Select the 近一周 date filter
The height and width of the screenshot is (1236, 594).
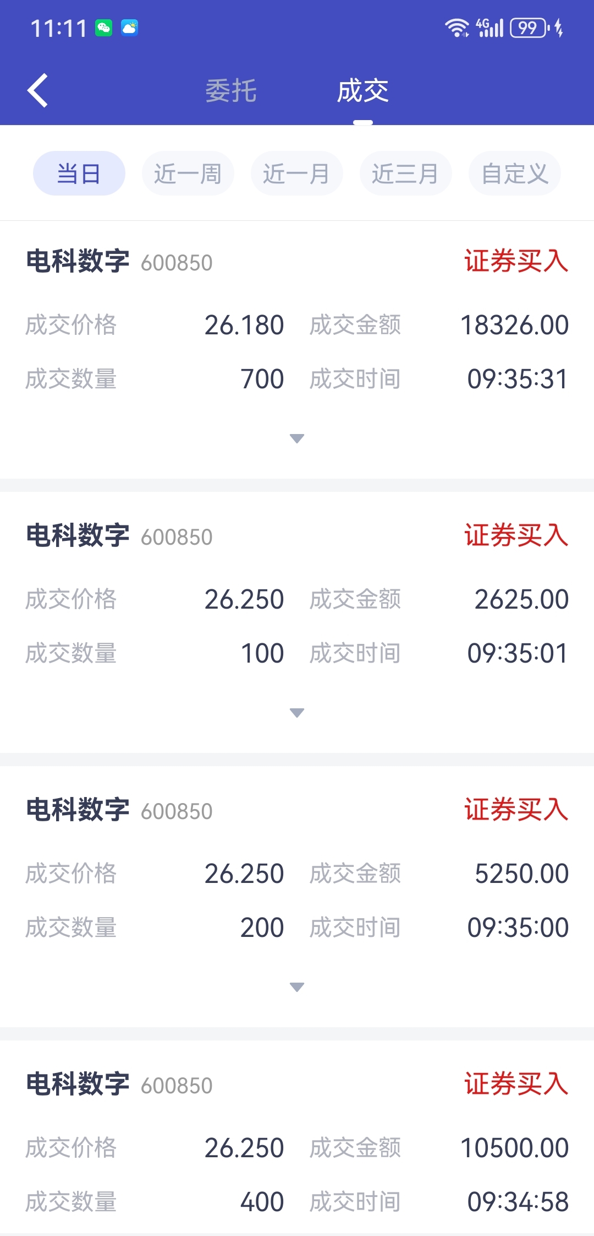tap(188, 174)
